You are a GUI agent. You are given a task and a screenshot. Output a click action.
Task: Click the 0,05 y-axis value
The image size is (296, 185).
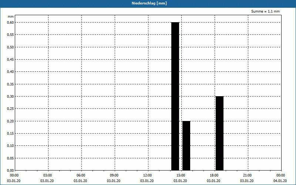10,158
